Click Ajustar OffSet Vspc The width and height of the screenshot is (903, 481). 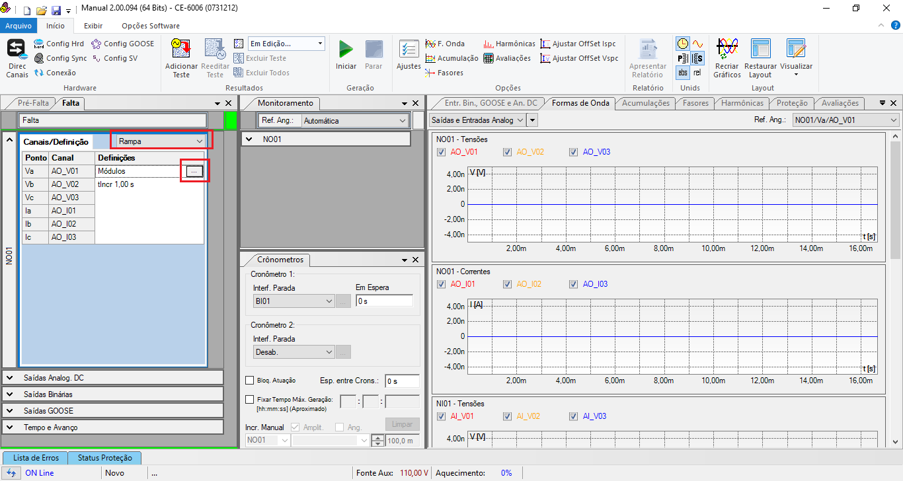click(x=579, y=58)
